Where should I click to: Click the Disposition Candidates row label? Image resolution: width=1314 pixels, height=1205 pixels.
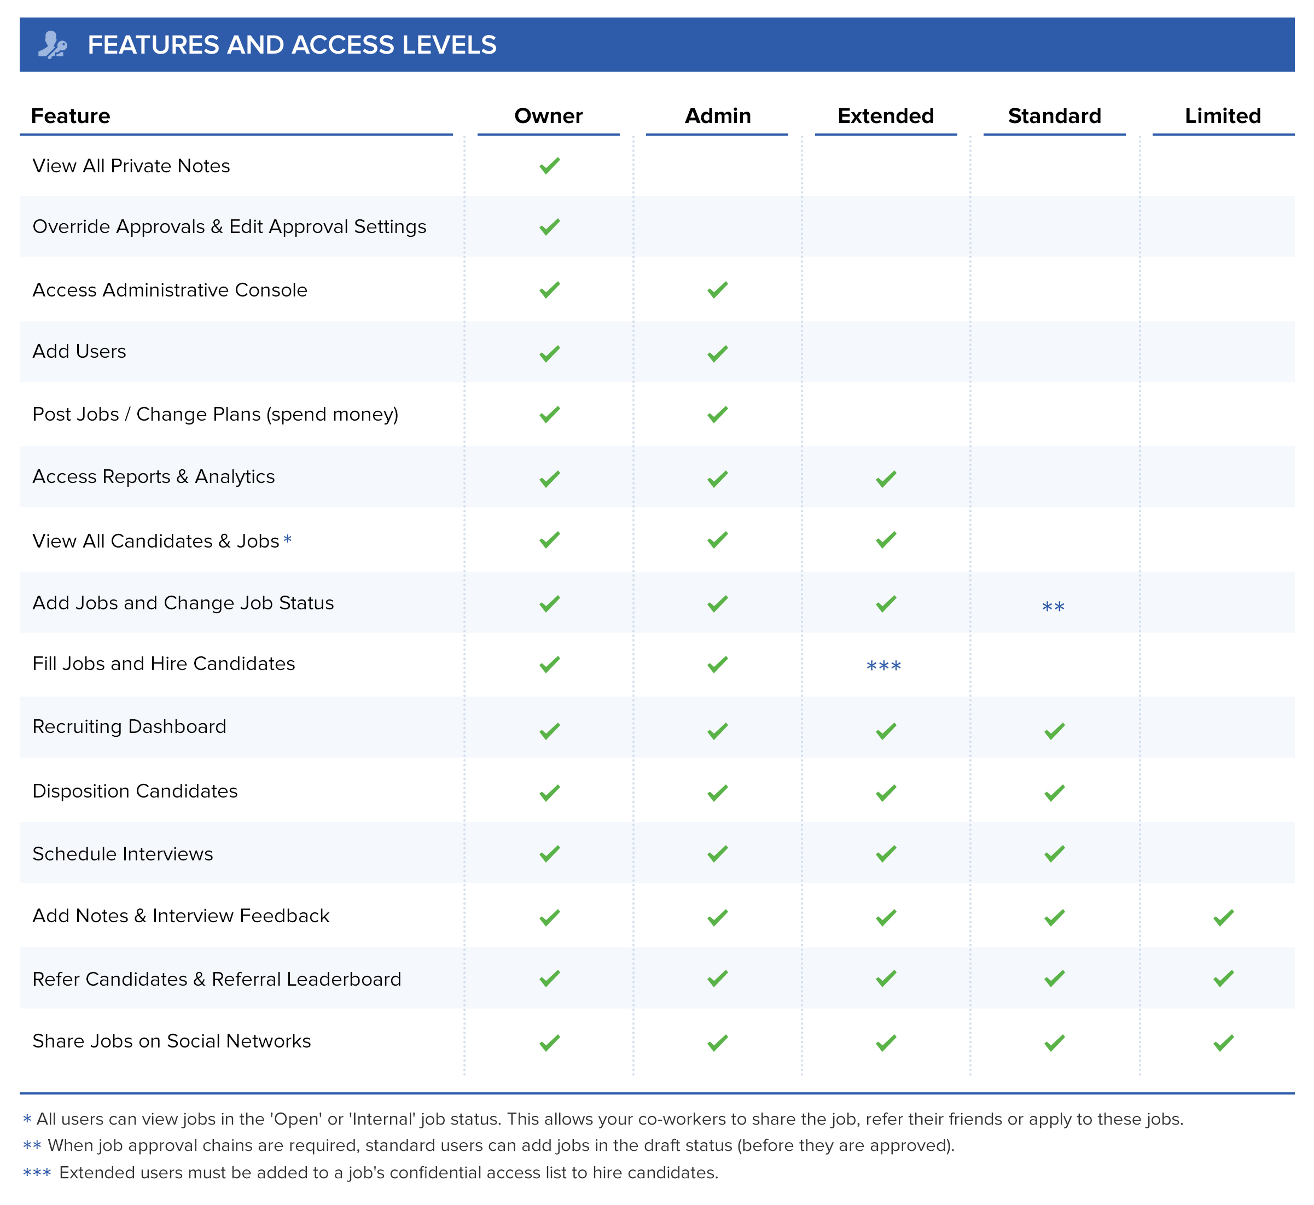(135, 791)
